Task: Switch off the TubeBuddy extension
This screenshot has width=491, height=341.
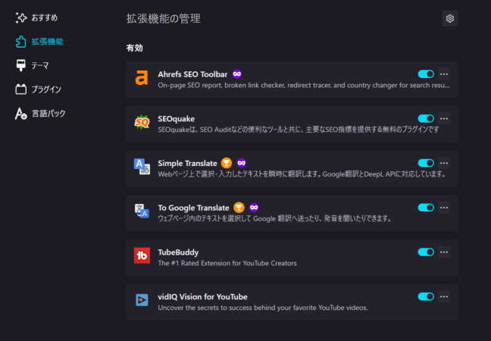Action: click(x=426, y=252)
